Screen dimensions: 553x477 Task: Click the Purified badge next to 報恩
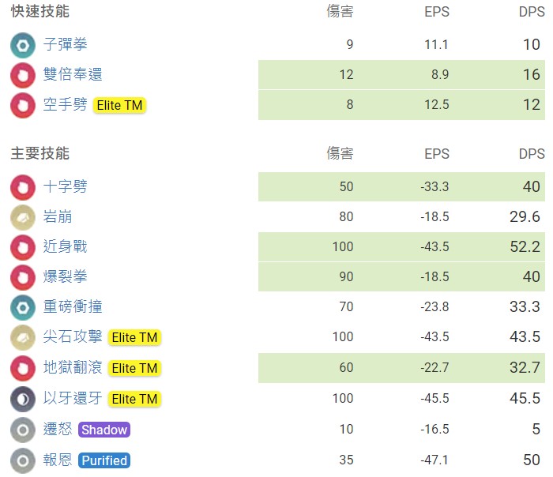tap(104, 460)
